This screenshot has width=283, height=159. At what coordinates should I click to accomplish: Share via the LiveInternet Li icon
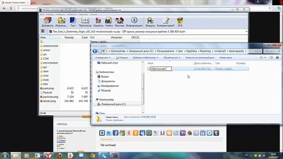click(x=162, y=133)
